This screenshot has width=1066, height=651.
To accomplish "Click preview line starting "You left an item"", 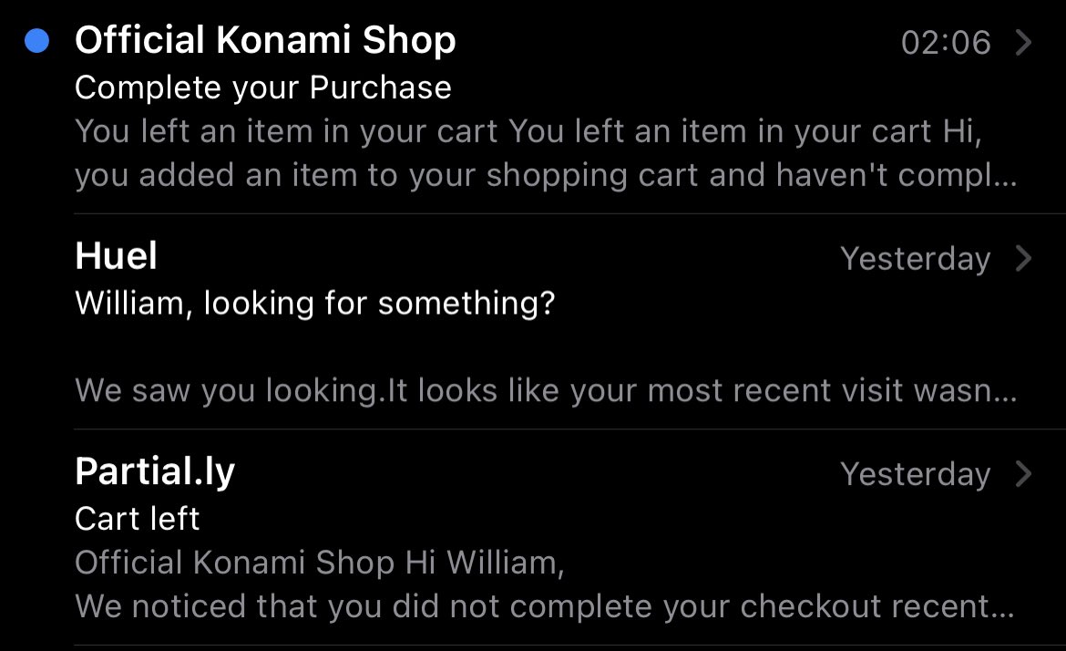I will coord(528,131).
